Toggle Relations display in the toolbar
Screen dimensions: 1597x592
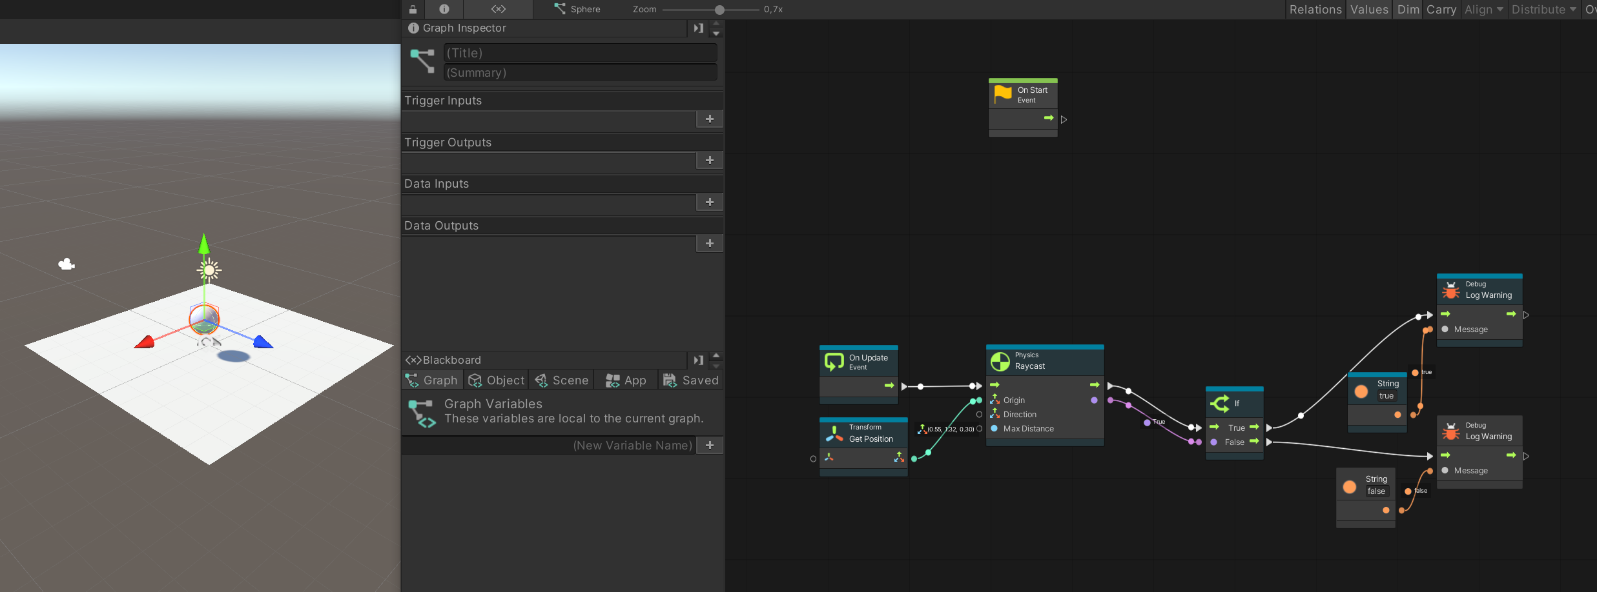point(1315,9)
